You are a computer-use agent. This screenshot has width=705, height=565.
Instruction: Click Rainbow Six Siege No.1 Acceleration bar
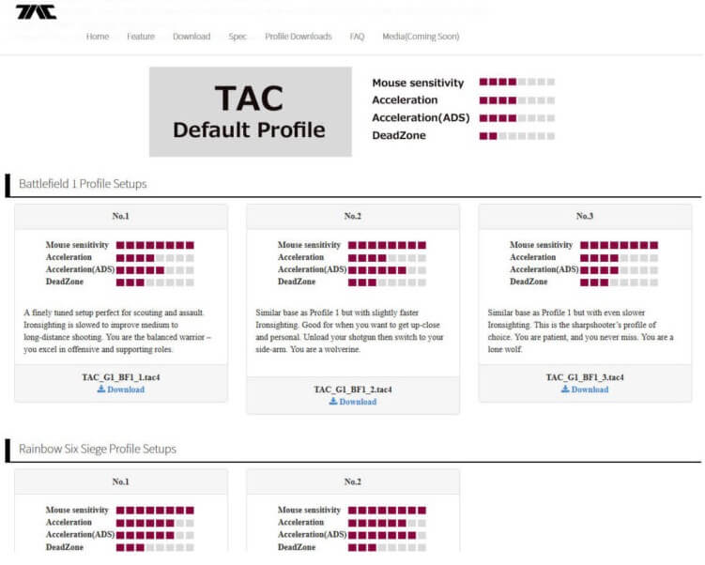point(155,523)
